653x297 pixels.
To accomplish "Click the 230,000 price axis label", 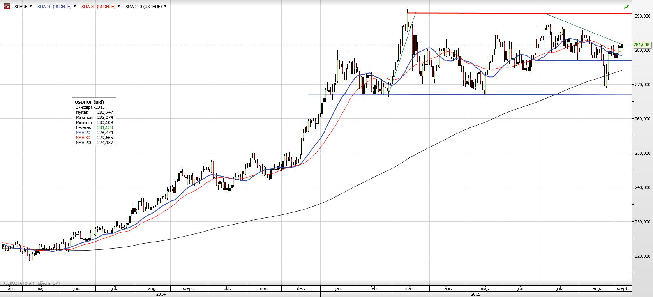I will tap(643, 222).
